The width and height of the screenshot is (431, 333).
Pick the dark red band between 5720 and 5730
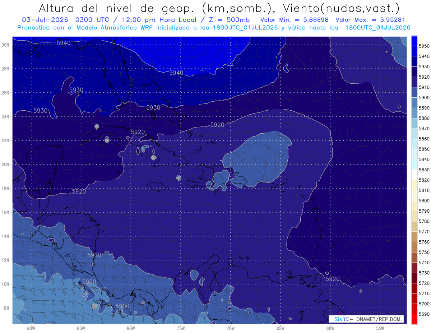pos(414,278)
